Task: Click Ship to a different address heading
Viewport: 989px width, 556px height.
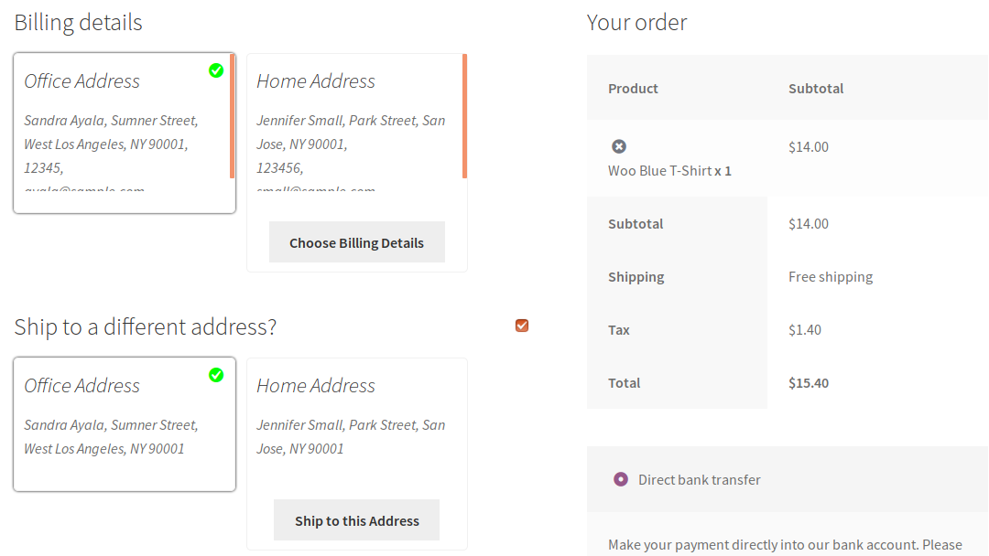Action: pos(145,326)
